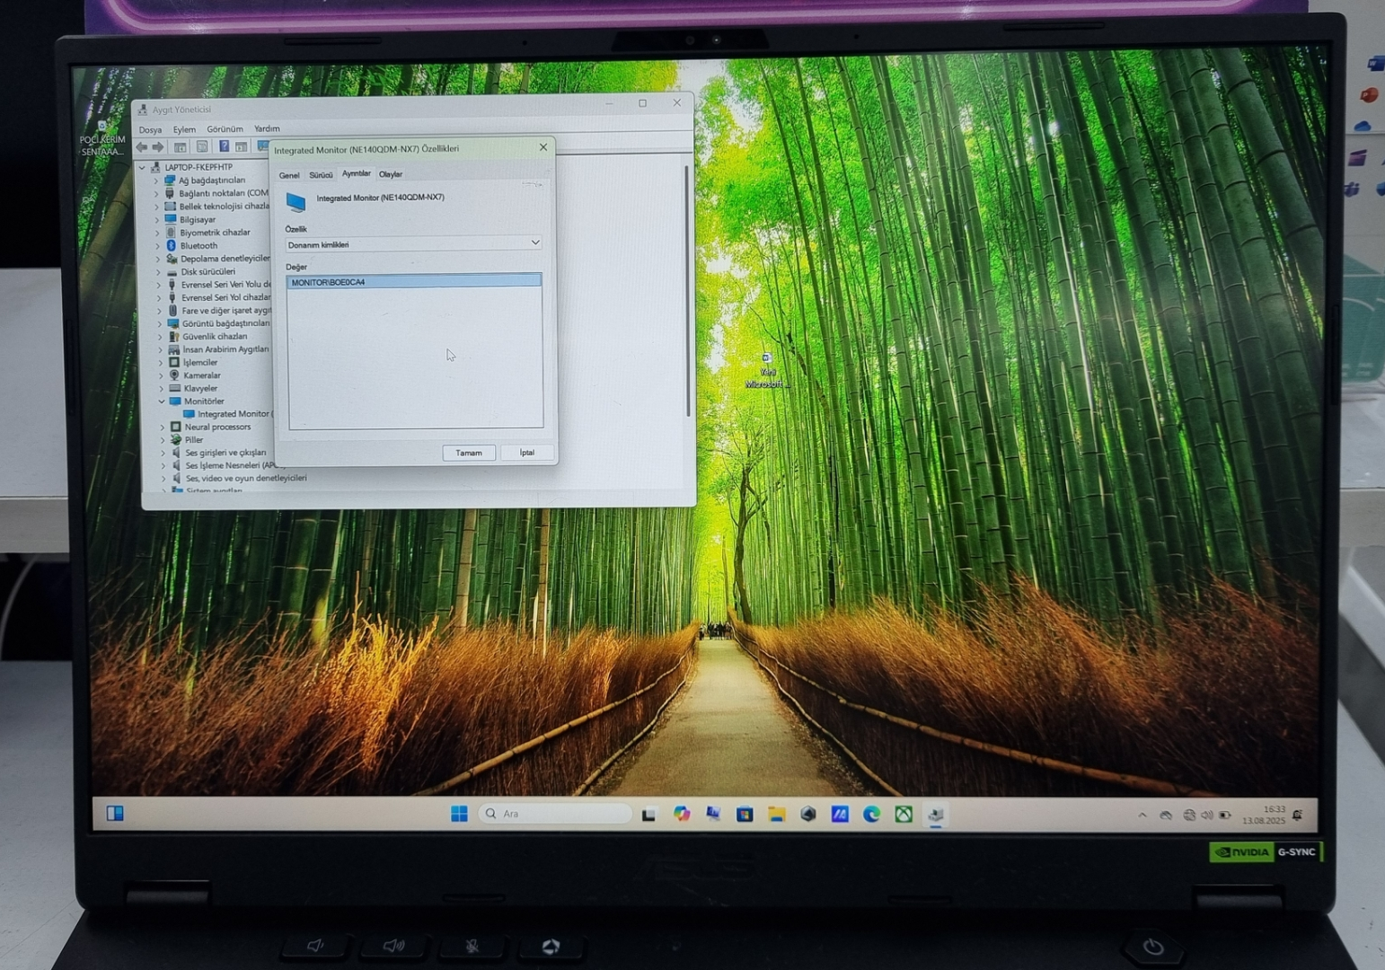Click the Tamam button
Screen dimensions: 1385x970
pos(469,453)
